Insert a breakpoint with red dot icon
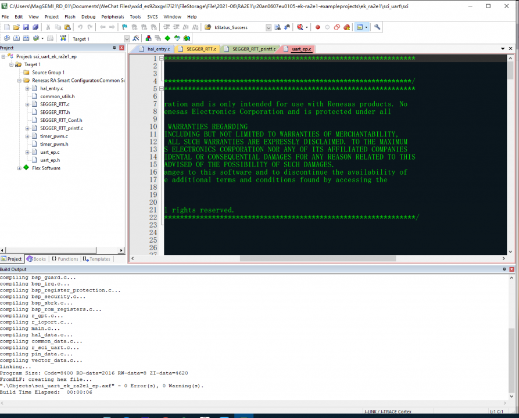This screenshot has height=418, width=519. coord(318,27)
